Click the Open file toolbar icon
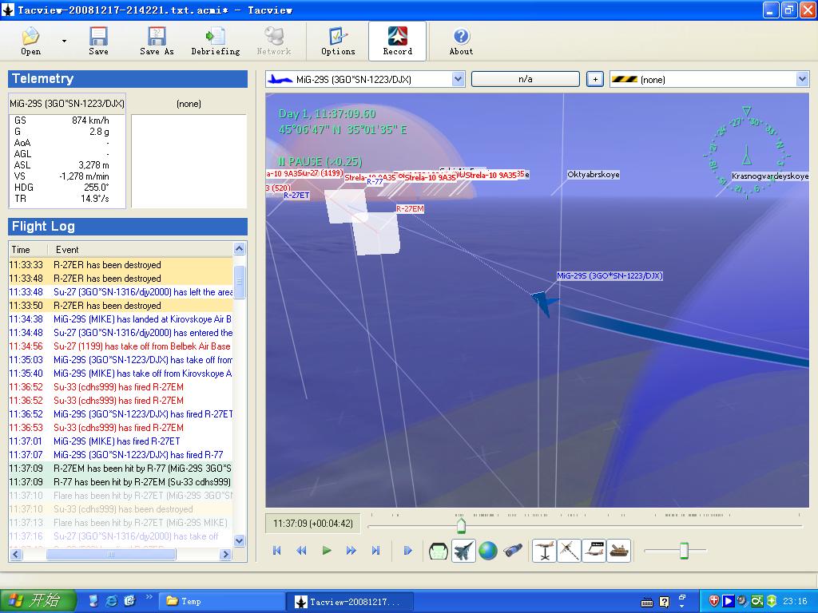The width and height of the screenshot is (818, 613). [x=30, y=41]
